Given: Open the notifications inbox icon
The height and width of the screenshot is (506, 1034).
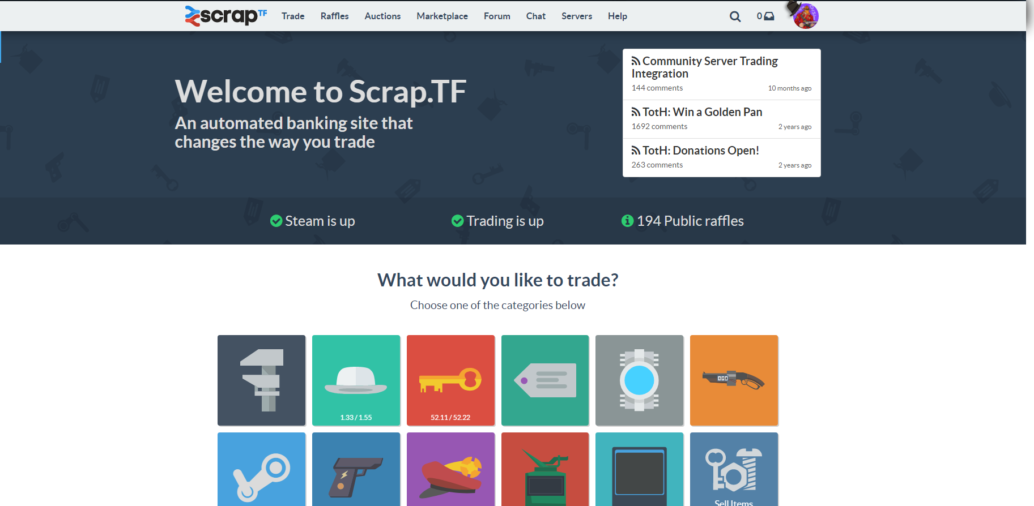Looking at the screenshot, I should tap(765, 16).
